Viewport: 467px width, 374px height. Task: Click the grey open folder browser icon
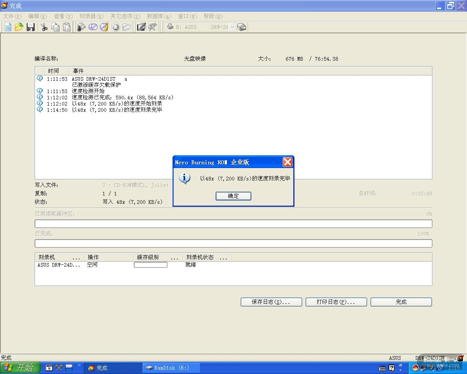127,27
